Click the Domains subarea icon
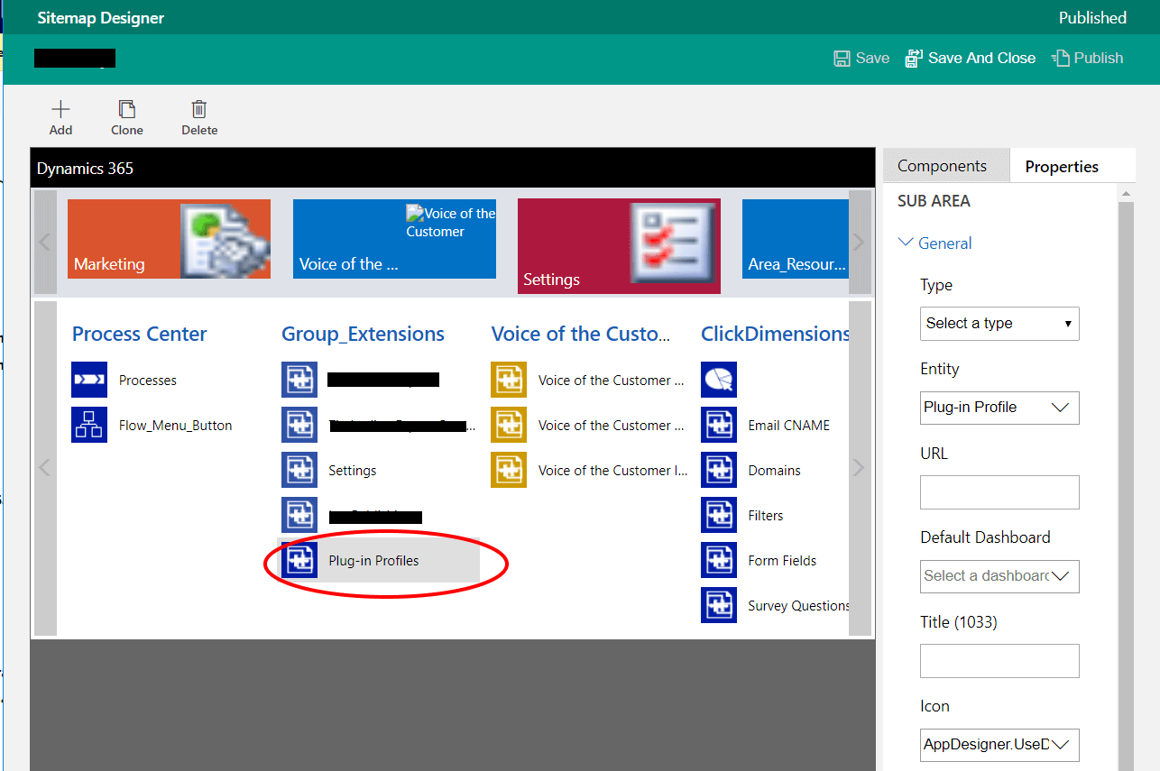1160x771 pixels. click(x=719, y=470)
